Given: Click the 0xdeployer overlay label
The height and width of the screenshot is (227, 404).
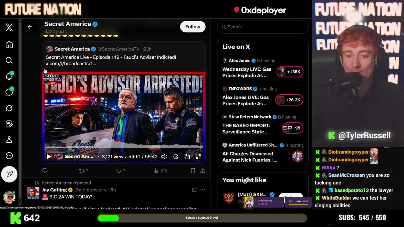Looking at the screenshot, I should (x=260, y=10).
